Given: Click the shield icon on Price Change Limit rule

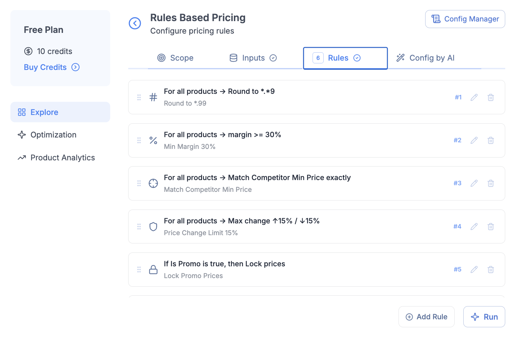Looking at the screenshot, I should point(153,226).
